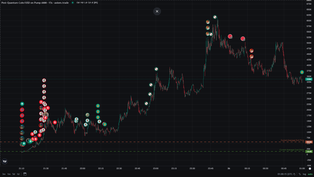
Task: Open the TradingView logo link
Action: click(x=5, y=162)
